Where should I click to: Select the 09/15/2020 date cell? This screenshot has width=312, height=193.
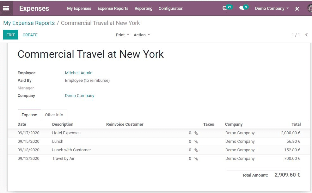pyautogui.click(x=28, y=141)
